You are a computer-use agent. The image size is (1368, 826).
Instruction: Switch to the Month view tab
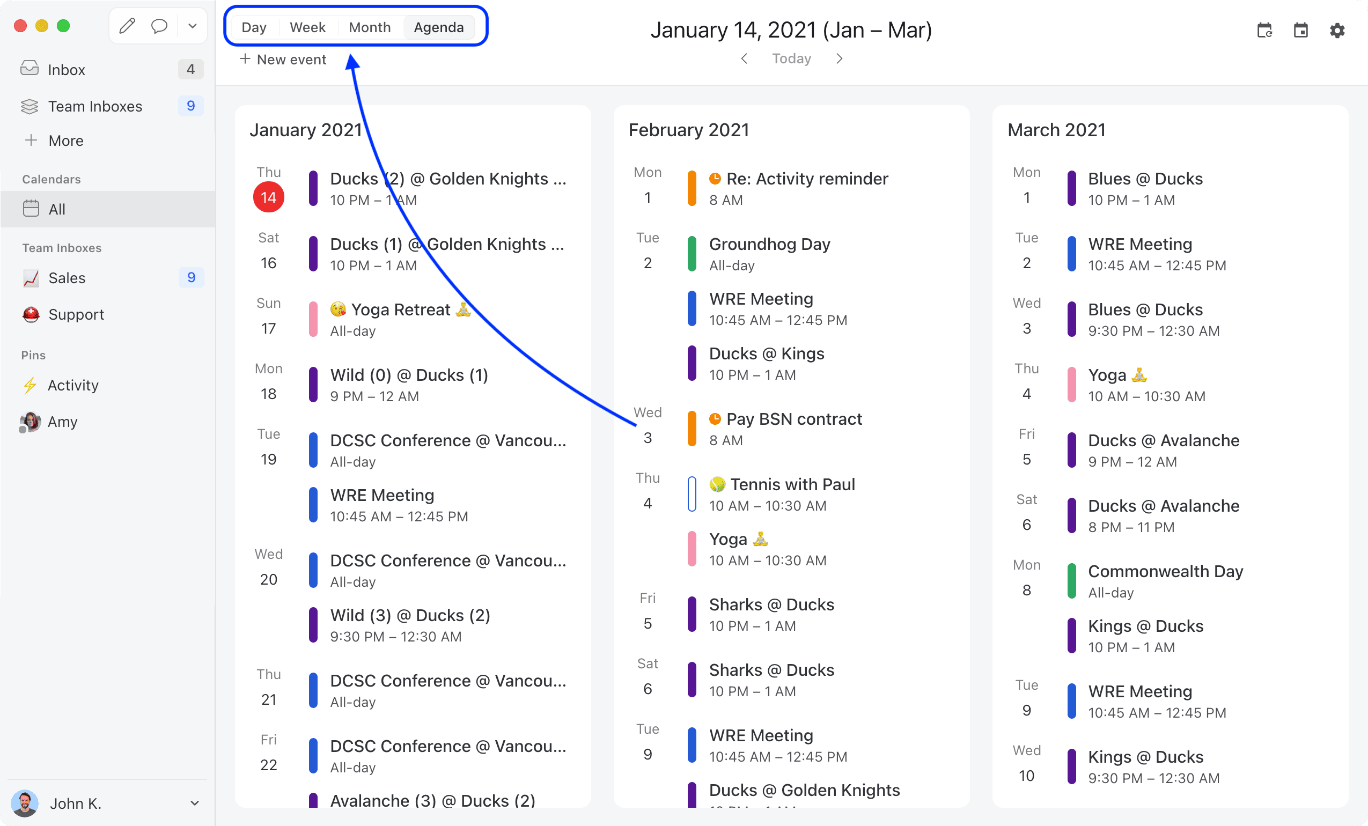(369, 27)
